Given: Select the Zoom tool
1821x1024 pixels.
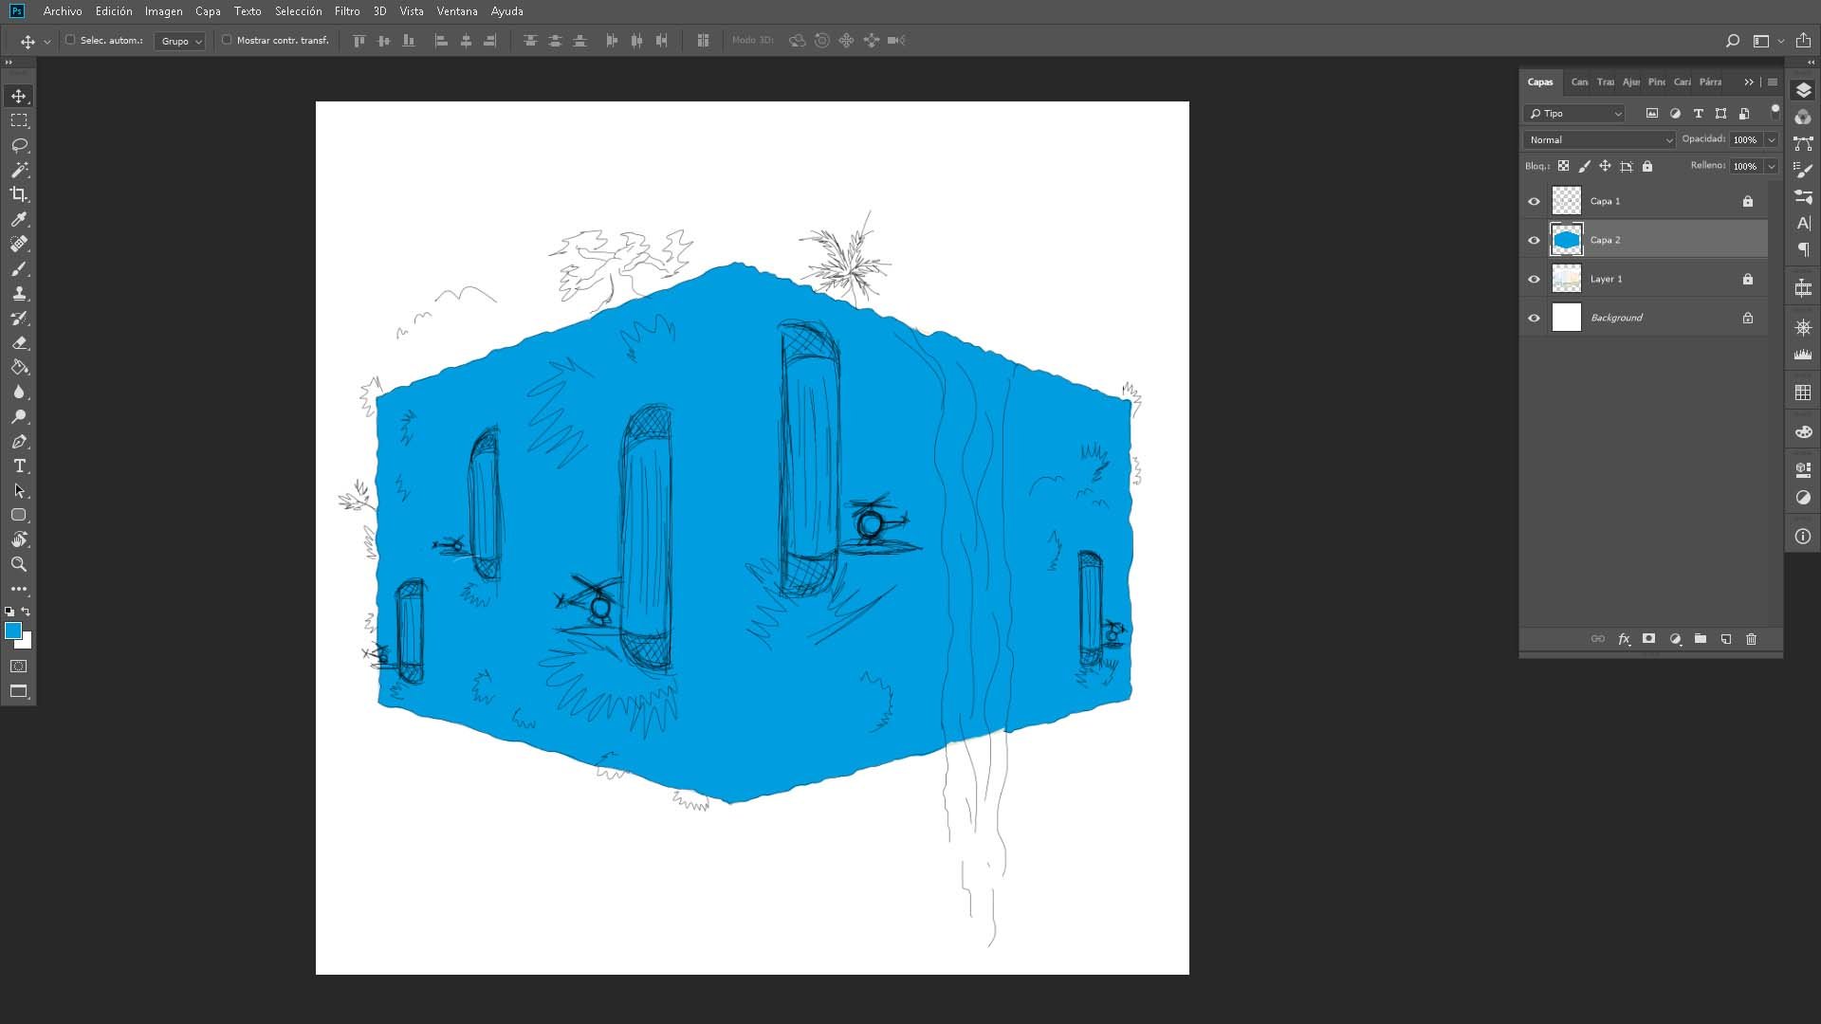Looking at the screenshot, I should click(x=19, y=564).
